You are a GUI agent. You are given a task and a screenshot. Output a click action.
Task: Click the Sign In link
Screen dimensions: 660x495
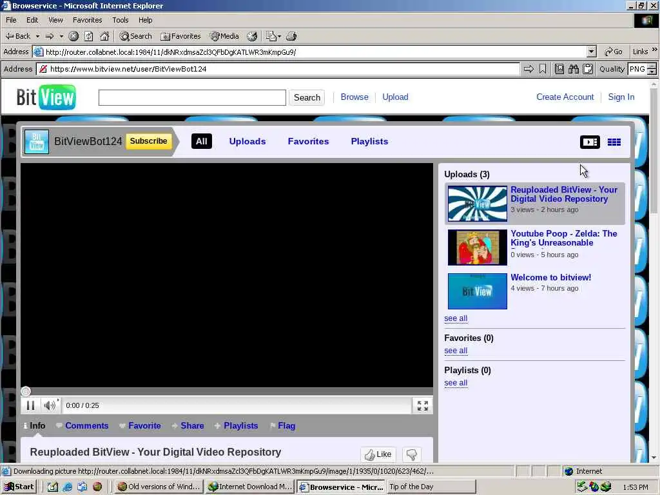[621, 97]
